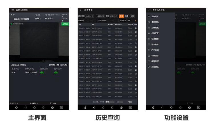Click the 权限管理 lock icon
The width and height of the screenshot is (214, 127).
149,61
